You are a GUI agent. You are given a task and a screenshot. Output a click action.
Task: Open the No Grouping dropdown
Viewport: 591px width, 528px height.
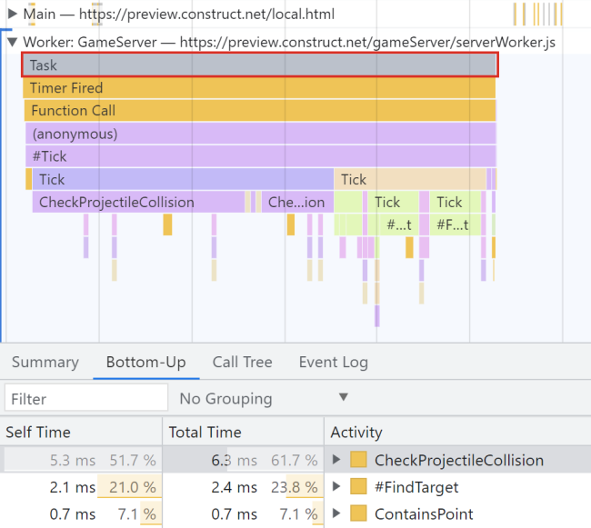point(264,398)
